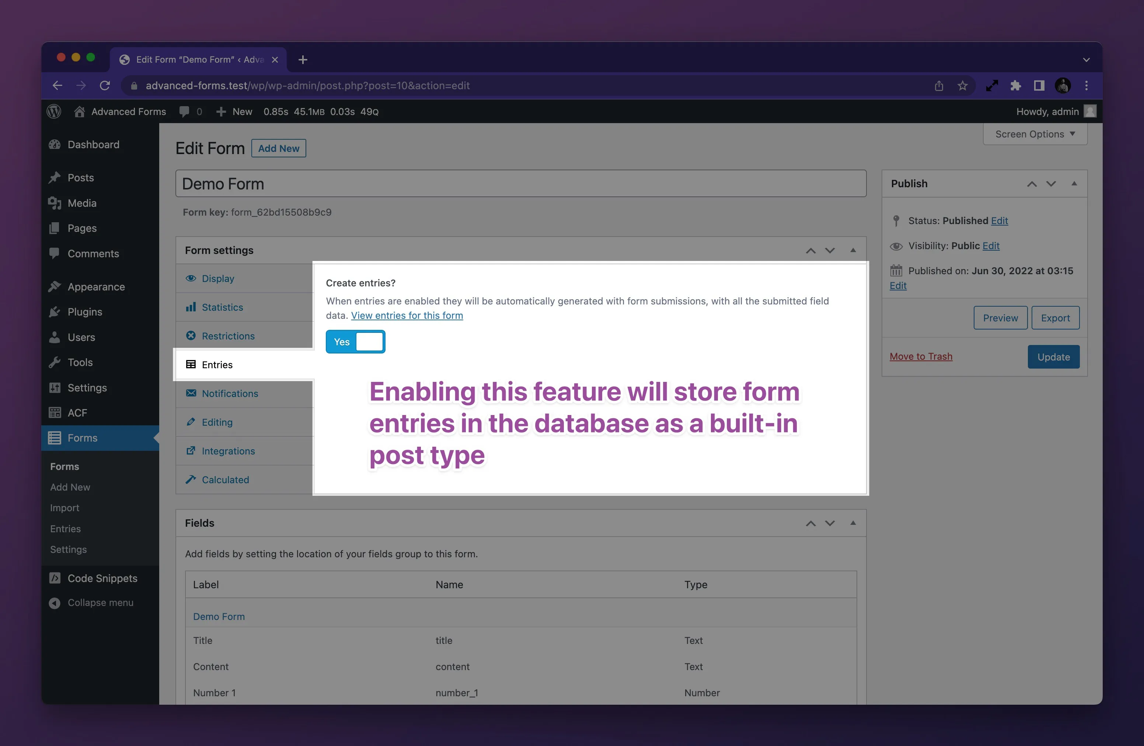This screenshot has width=1144, height=746.
Task: Toggle the browser side panel icon
Action: click(x=1039, y=86)
